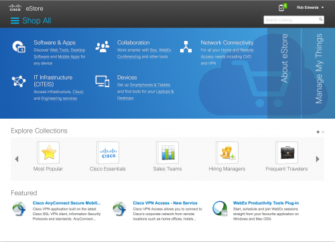Viewport: 335px width, 242px height.
Task: Click the Devices monitor and phone icon
Action: [103, 81]
